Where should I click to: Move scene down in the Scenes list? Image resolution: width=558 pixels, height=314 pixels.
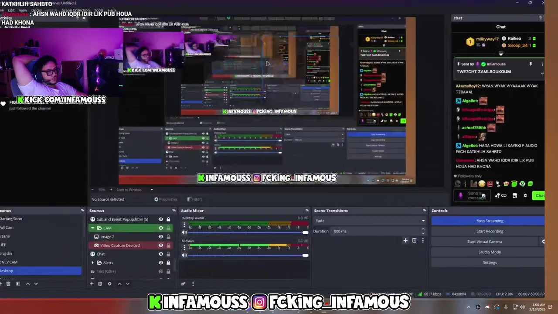[x=36, y=284]
